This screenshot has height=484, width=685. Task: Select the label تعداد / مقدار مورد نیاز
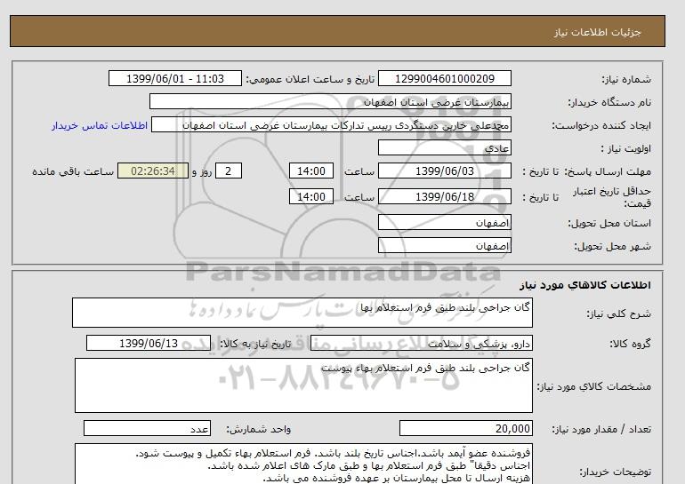[601, 430]
